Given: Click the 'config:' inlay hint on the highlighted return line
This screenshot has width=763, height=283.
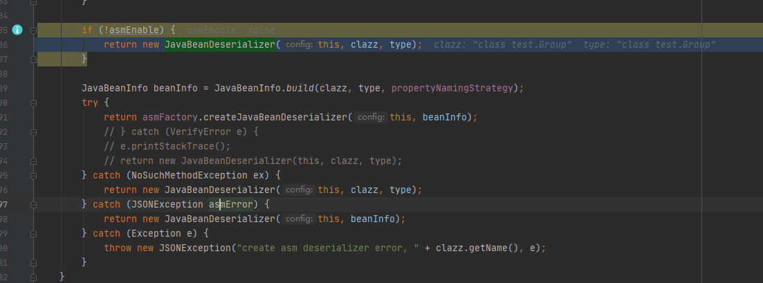Looking at the screenshot, I should tap(300, 45).
